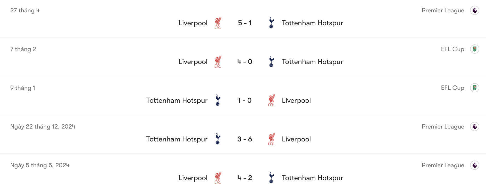Open the 4-0 EFL Cup match result
This screenshot has width=486, height=191.
[x=245, y=61]
